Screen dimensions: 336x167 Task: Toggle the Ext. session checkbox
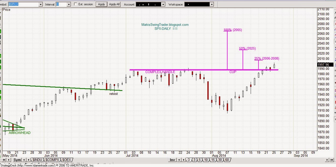click(76, 4)
